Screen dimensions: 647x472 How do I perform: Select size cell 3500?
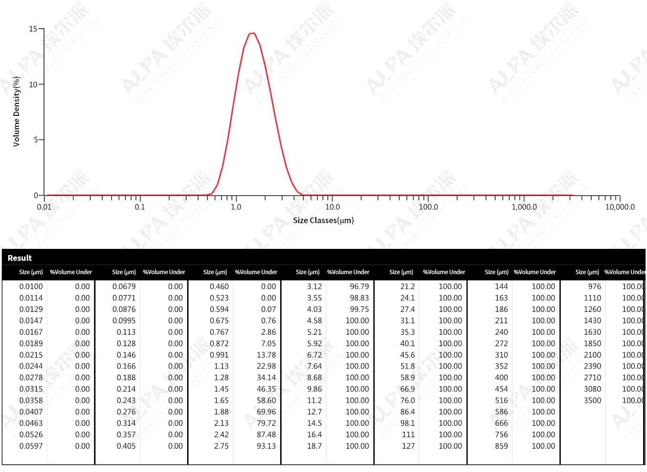click(593, 400)
